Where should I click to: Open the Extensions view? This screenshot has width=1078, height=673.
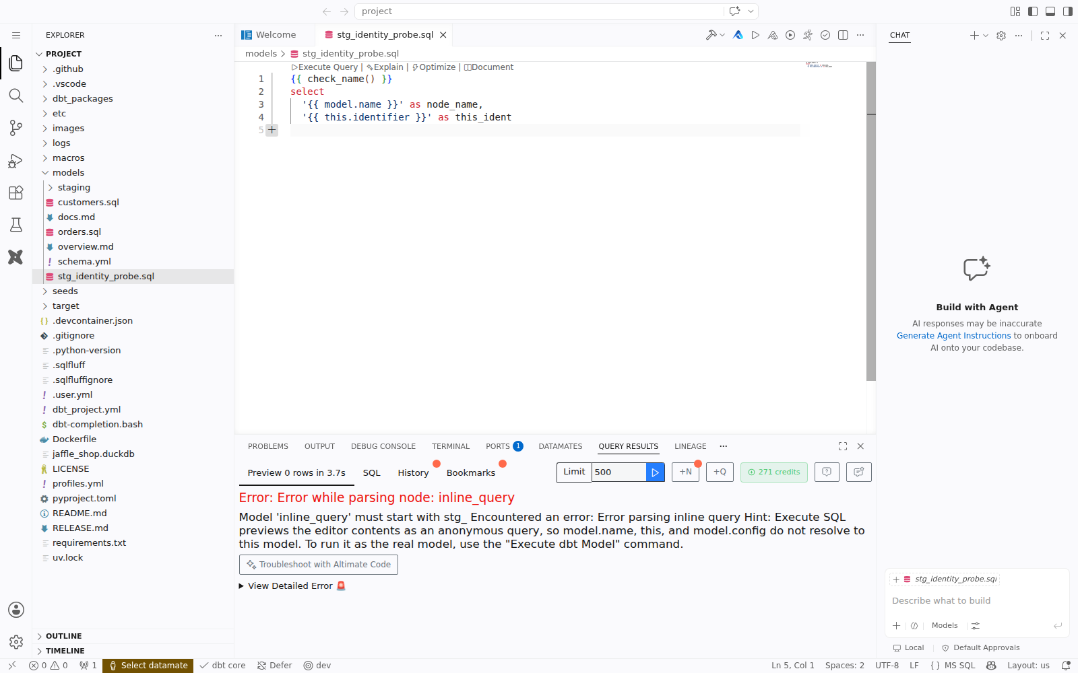pyautogui.click(x=16, y=192)
